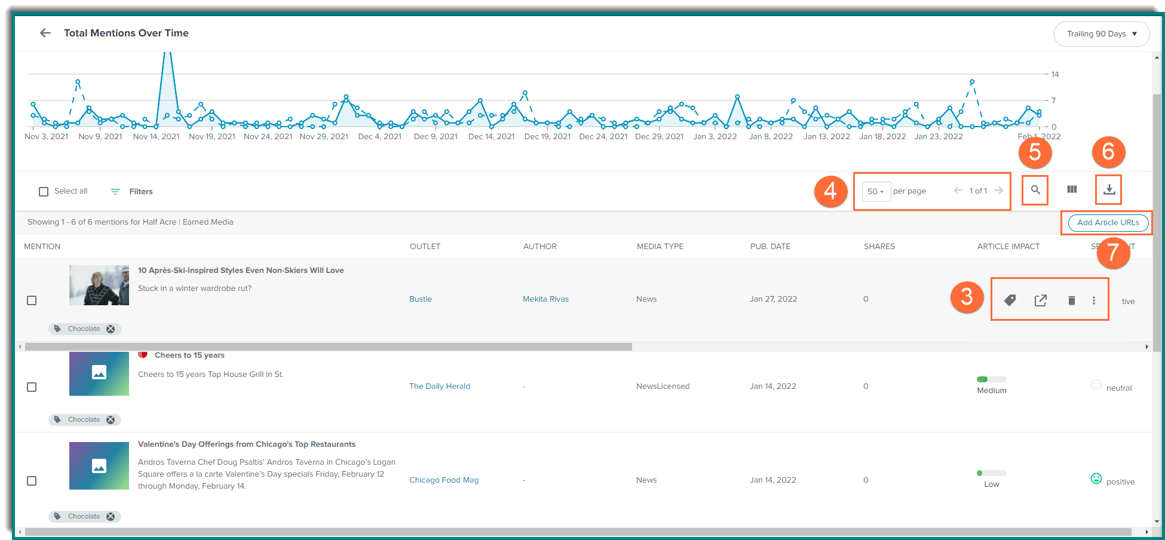1165x540 pixels.
Task: Click the Medium article impact bar
Action: [992, 379]
